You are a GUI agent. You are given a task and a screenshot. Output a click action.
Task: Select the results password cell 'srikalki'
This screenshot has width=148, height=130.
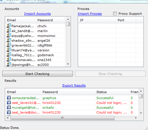click(48, 108)
